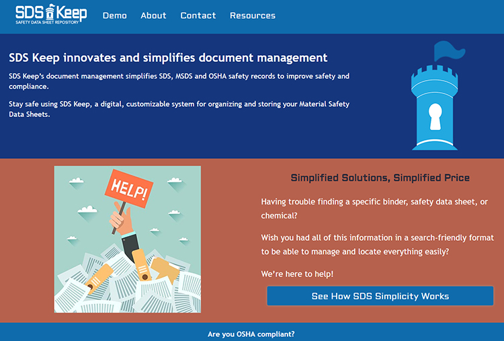Screen dimensions: 504x341
Task: Click 'Simplified Solutions, Simplified Price' heading
Action: click(380, 178)
